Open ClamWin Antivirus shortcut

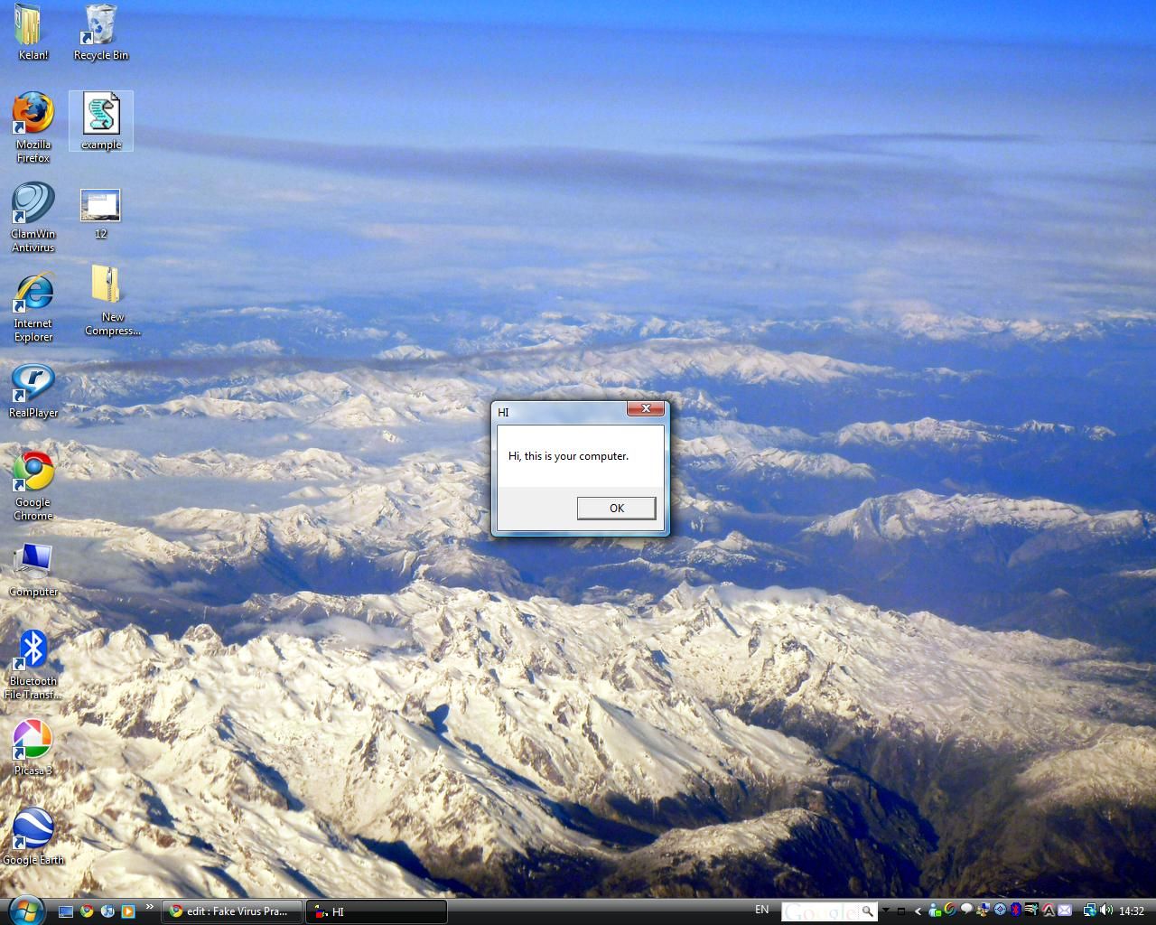click(33, 217)
